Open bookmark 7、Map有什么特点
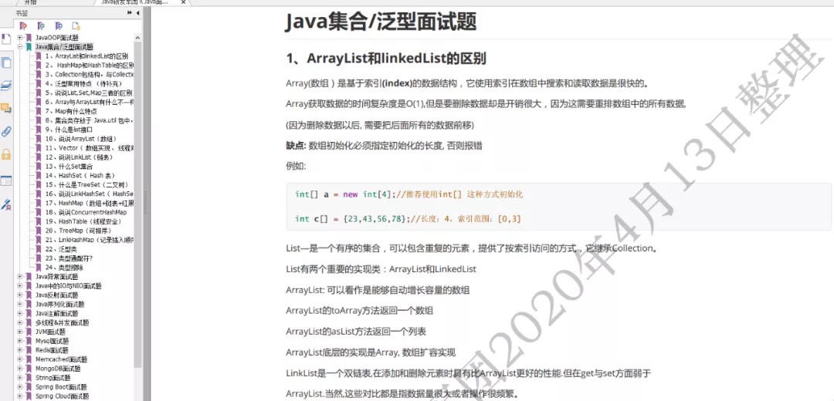The width and height of the screenshot is (834, 401). tap(71, 111)
